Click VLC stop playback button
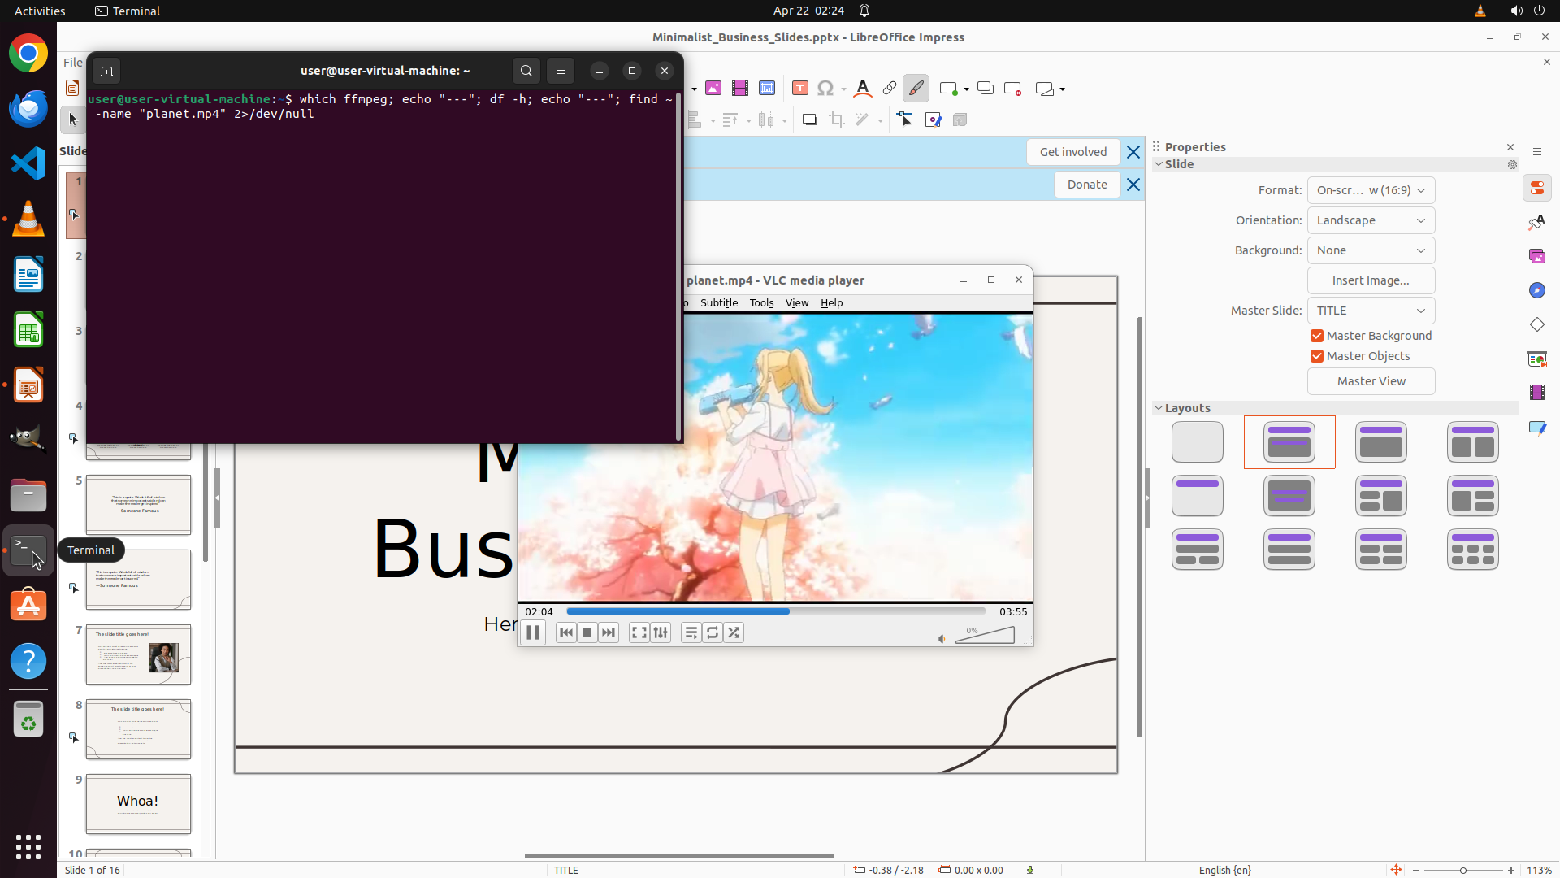Screen dimensions: 1560x878 [x=587, y=632]
